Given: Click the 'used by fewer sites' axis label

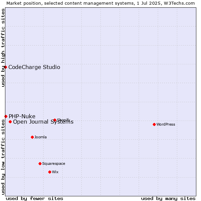Looking at the screenshot, I should [35, 199].
